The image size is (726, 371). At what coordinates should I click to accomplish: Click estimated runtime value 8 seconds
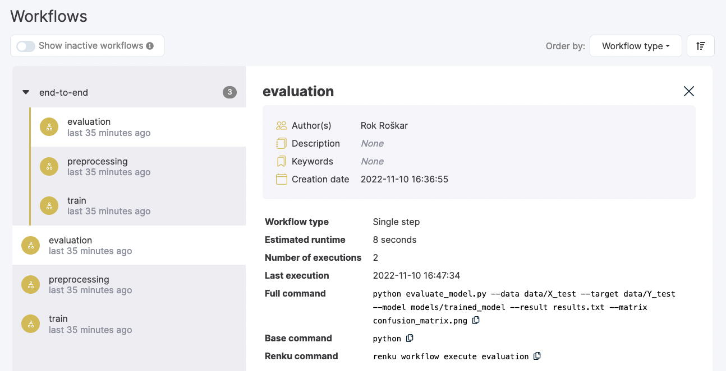(x=395, y=239)
